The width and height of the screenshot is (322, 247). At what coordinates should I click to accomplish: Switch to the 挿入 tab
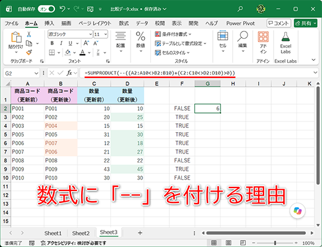(x=49, y=23)
